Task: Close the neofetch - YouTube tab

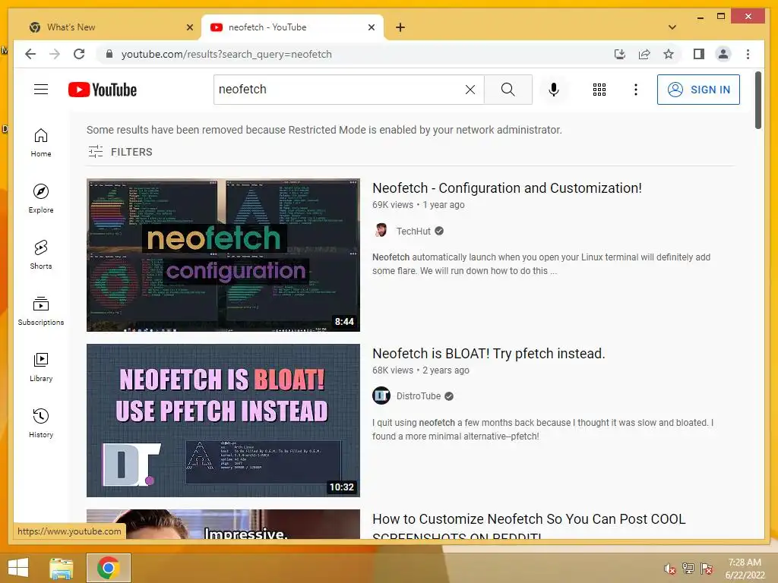Action: [371, 27]
